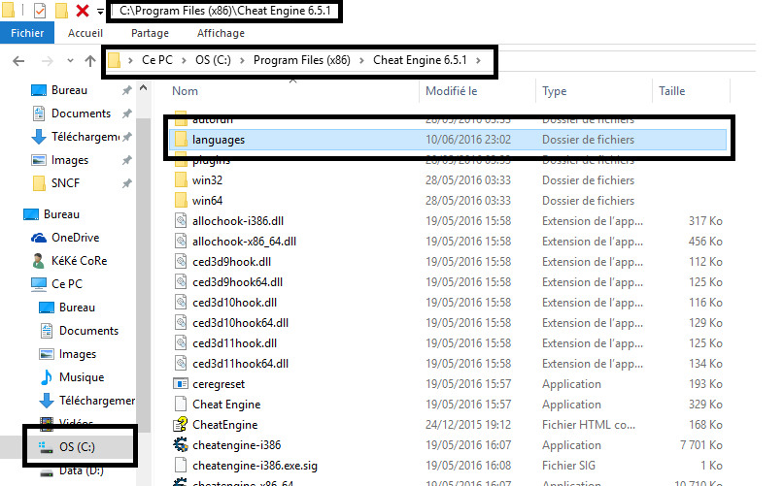The height and width of the screenshot is (486, 784).
Task: Switch to the Partage ribbon tab
Action: pos(150,33)
